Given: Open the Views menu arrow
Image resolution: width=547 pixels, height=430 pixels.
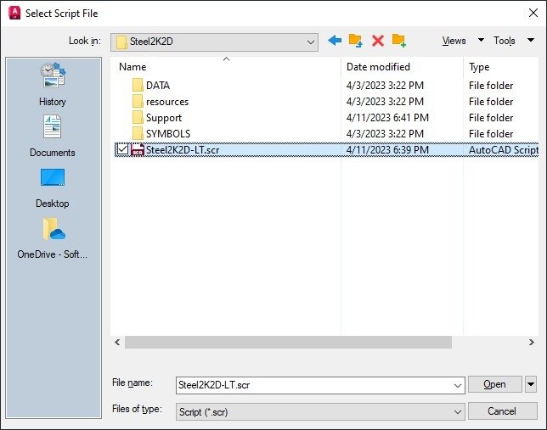Looking at the screenshot, I should pos(481,40).
